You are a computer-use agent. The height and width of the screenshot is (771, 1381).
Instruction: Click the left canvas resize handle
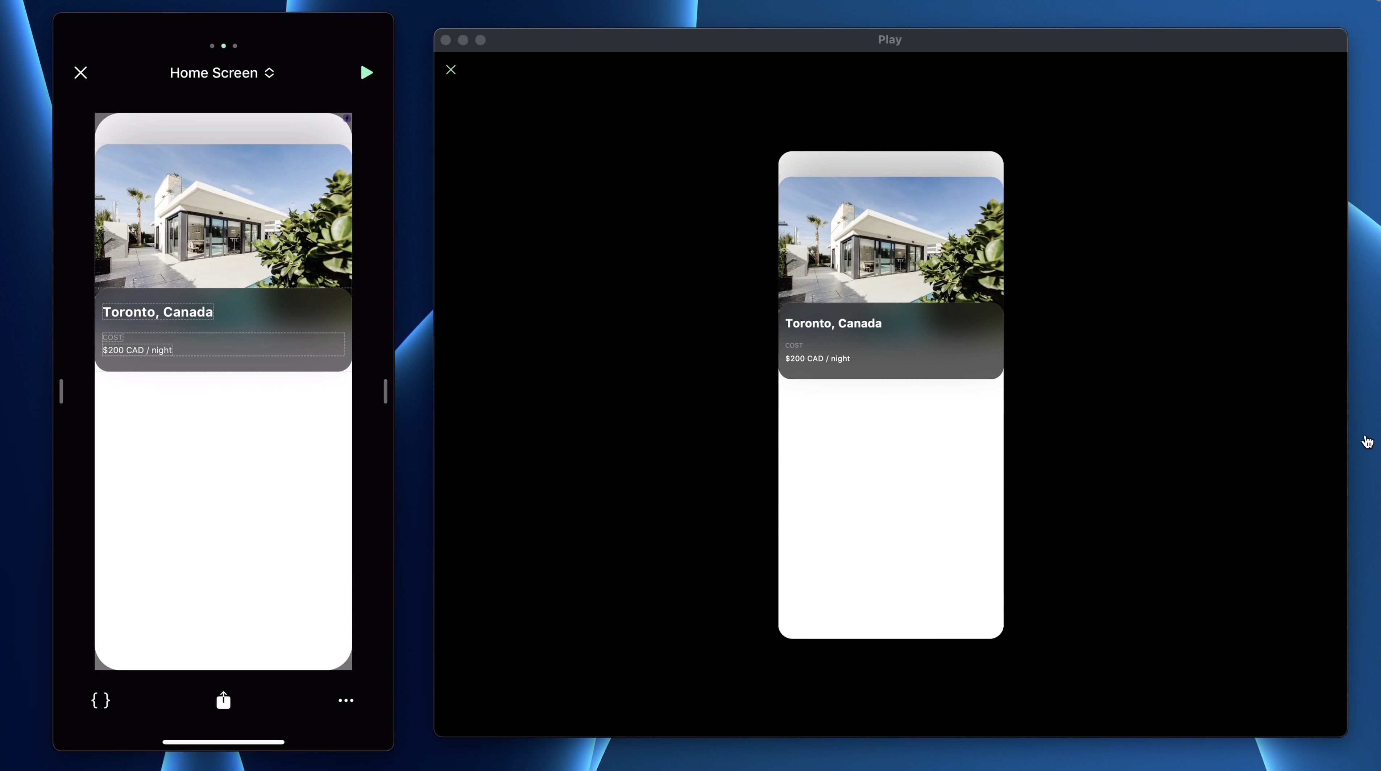(x=61, y=391)
